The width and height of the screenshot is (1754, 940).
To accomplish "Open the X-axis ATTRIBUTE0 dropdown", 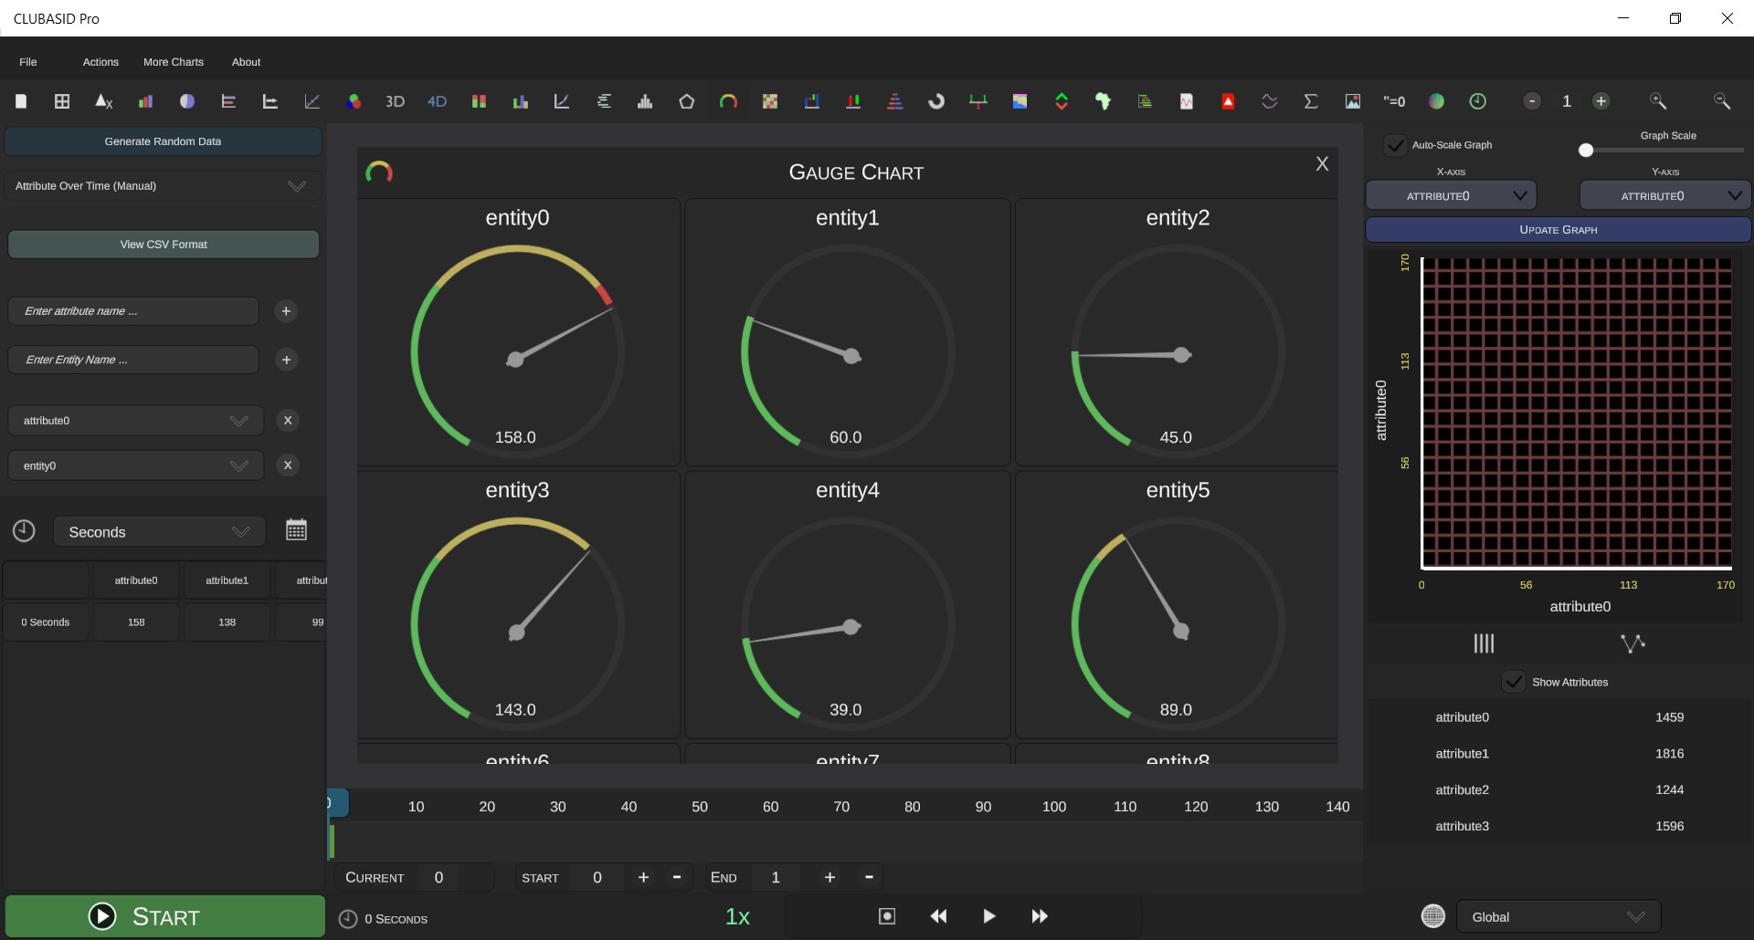I will [1451, 195].
